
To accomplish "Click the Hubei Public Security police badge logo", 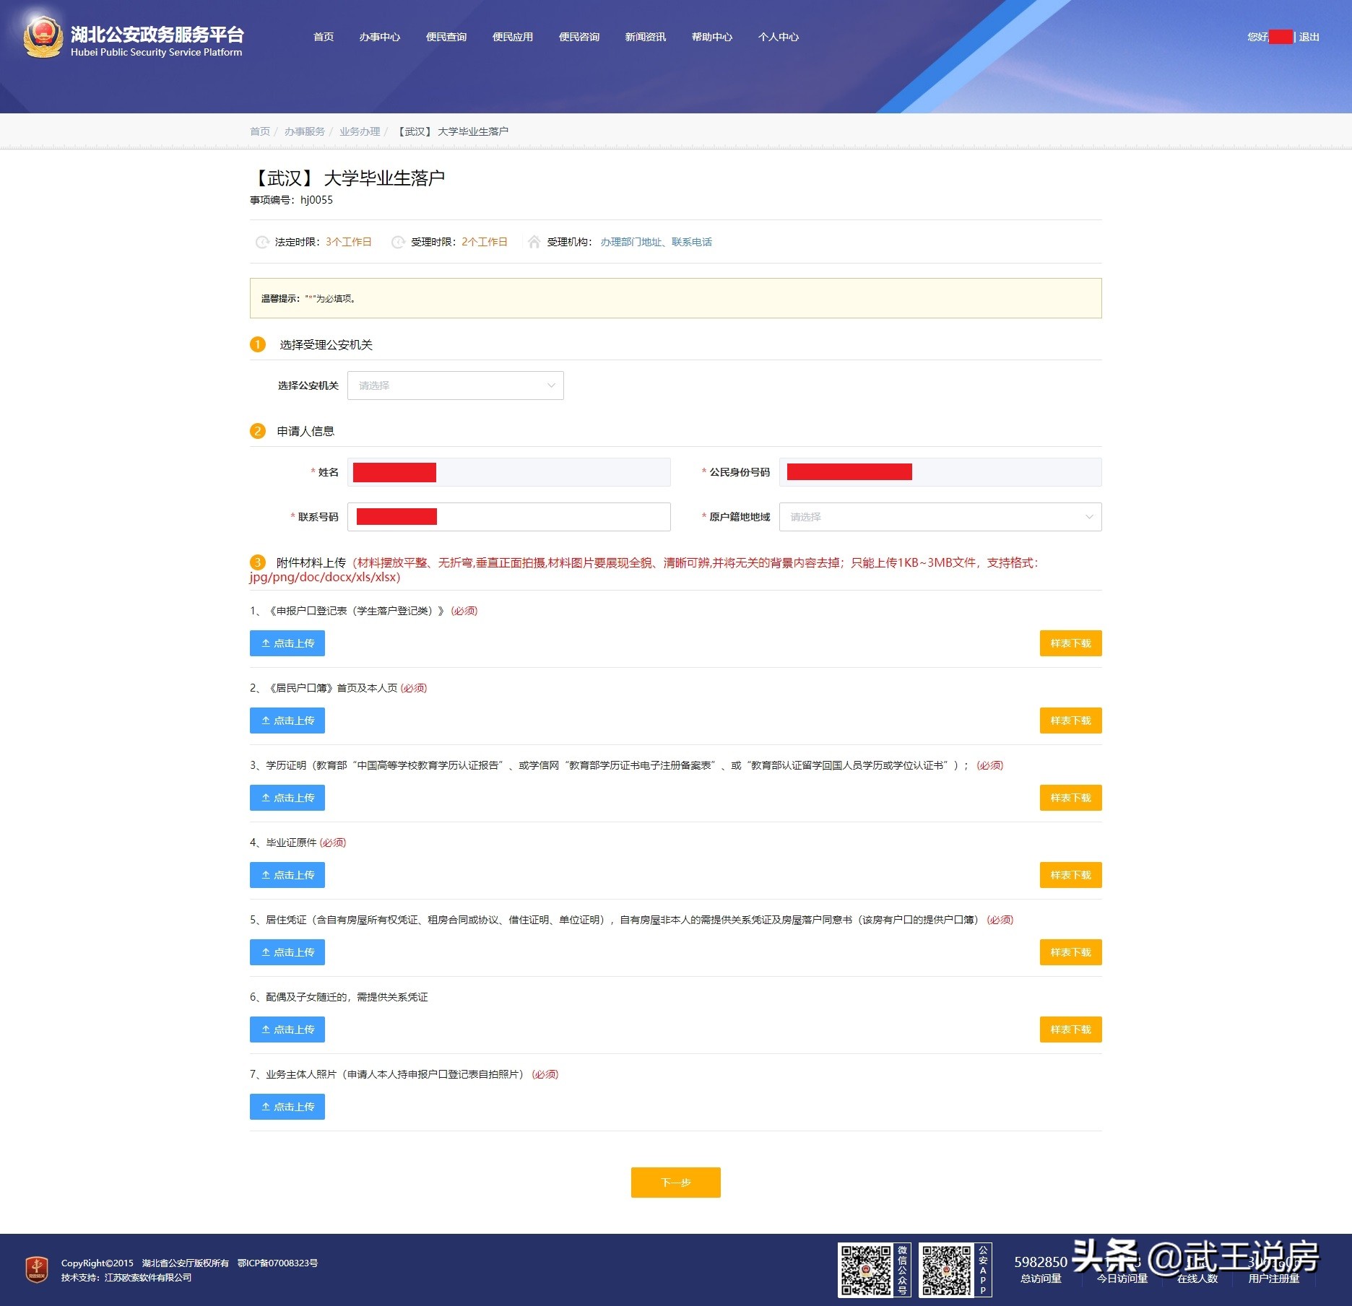I will tap(43, 37).
